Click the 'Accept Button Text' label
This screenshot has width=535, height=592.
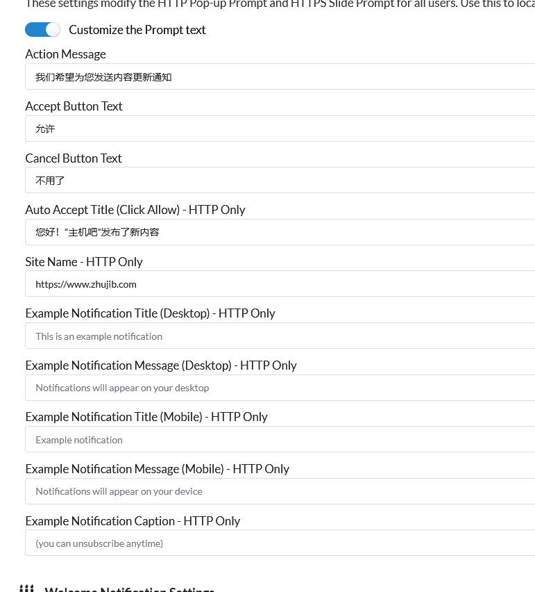pos(74,106)
